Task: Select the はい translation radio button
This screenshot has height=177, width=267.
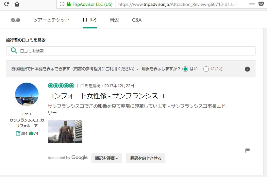Action: click(x=185, y=69)
